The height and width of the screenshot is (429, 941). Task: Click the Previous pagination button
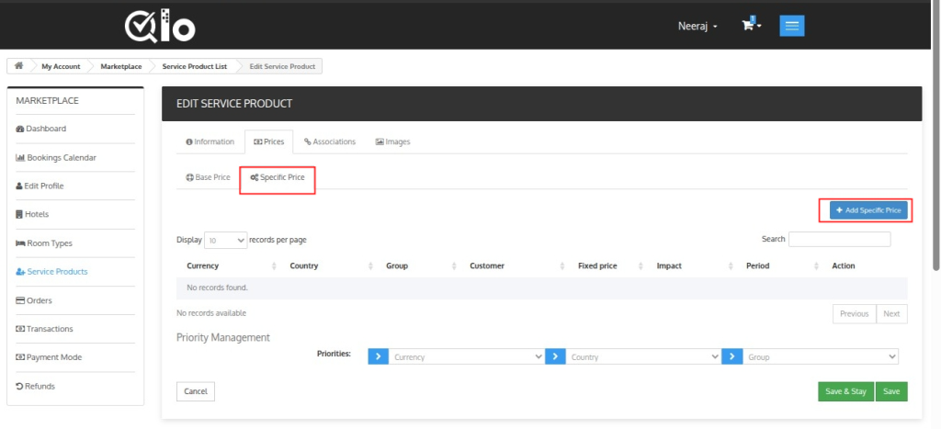854,314
